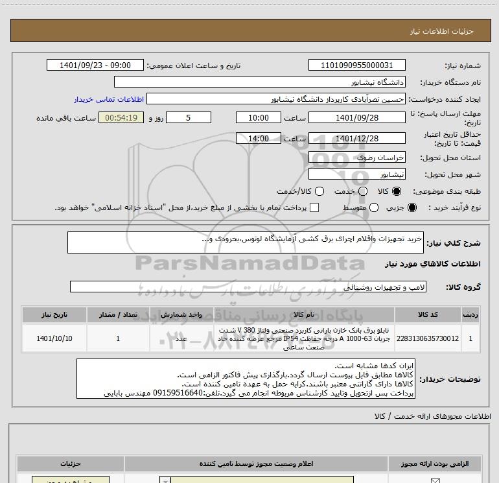Select the کالا/خدمت radio button
The image size is (499, 483).
click(x=319, y=191)
